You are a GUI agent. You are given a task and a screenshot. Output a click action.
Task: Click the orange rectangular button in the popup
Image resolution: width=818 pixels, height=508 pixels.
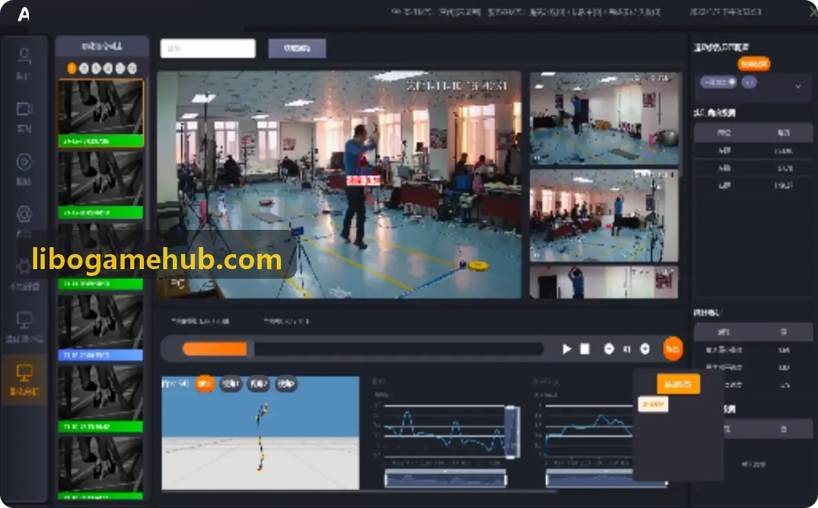pyautogui.click(x=678, y=384)
